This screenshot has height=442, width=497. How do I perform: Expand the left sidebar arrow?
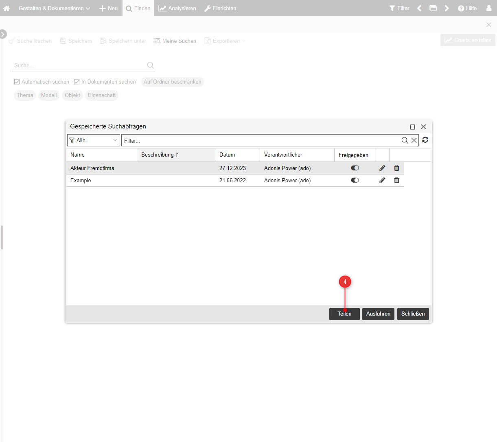[3, 34]
